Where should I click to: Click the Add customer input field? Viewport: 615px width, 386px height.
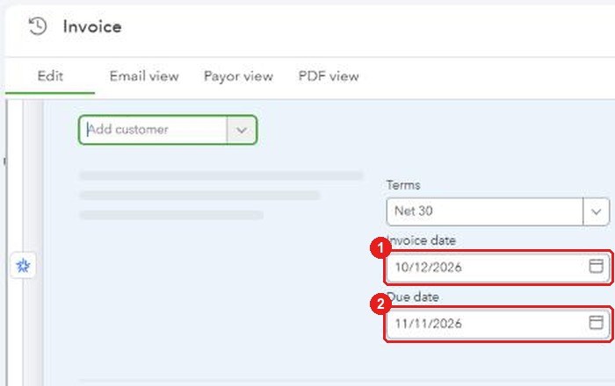[x=154, y=130]
